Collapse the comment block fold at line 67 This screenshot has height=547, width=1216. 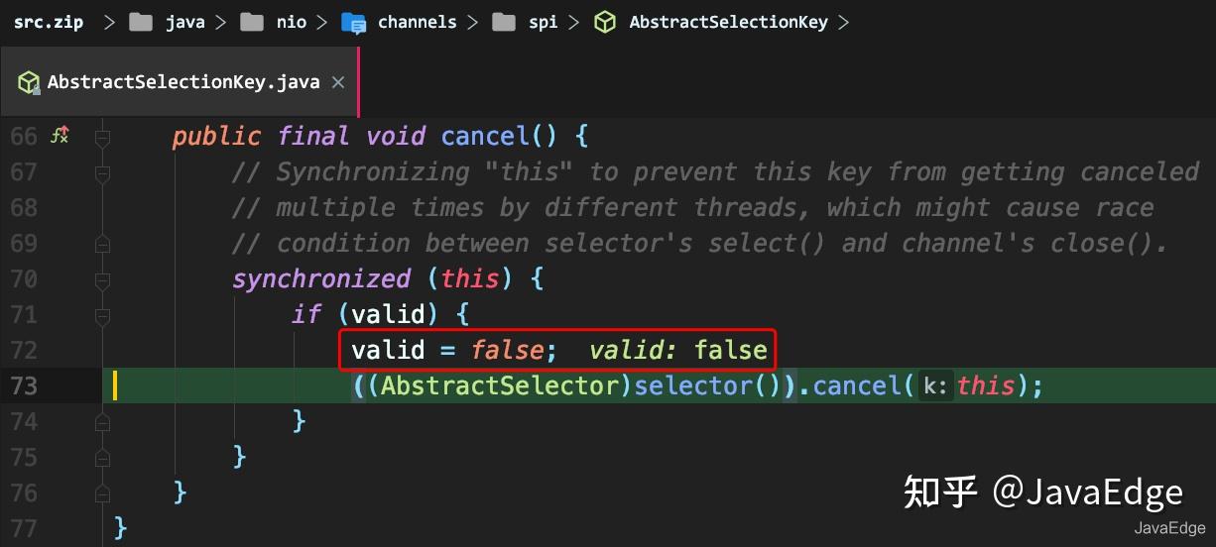point(102,172)
